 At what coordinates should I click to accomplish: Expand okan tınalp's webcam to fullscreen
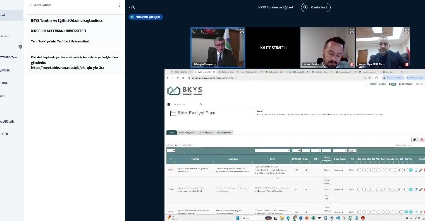click(352, 31)
